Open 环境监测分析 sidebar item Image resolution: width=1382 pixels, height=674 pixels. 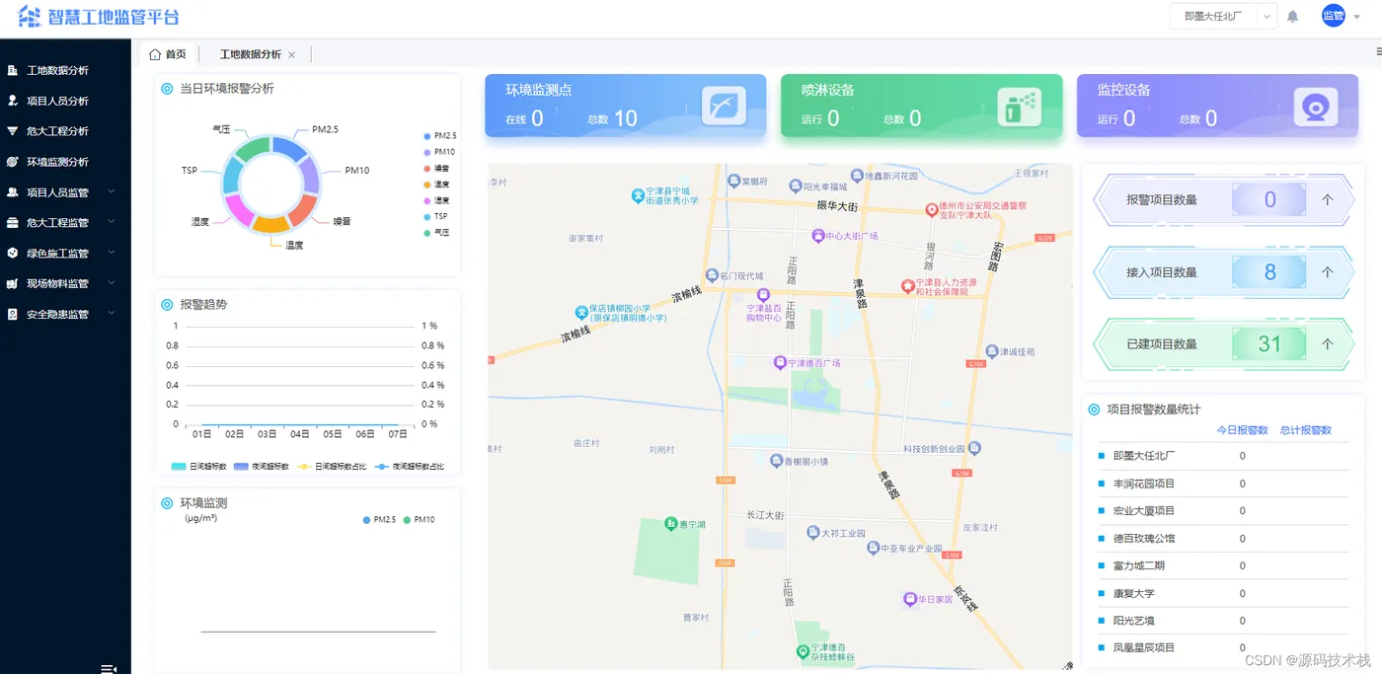[x=57, y=162]
